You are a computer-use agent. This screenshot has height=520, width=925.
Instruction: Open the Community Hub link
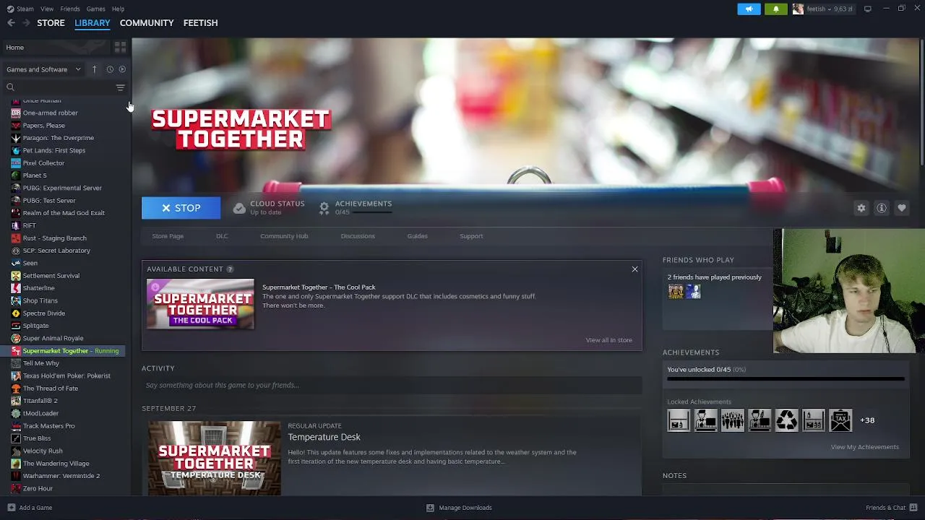click(x=284, y=236)
